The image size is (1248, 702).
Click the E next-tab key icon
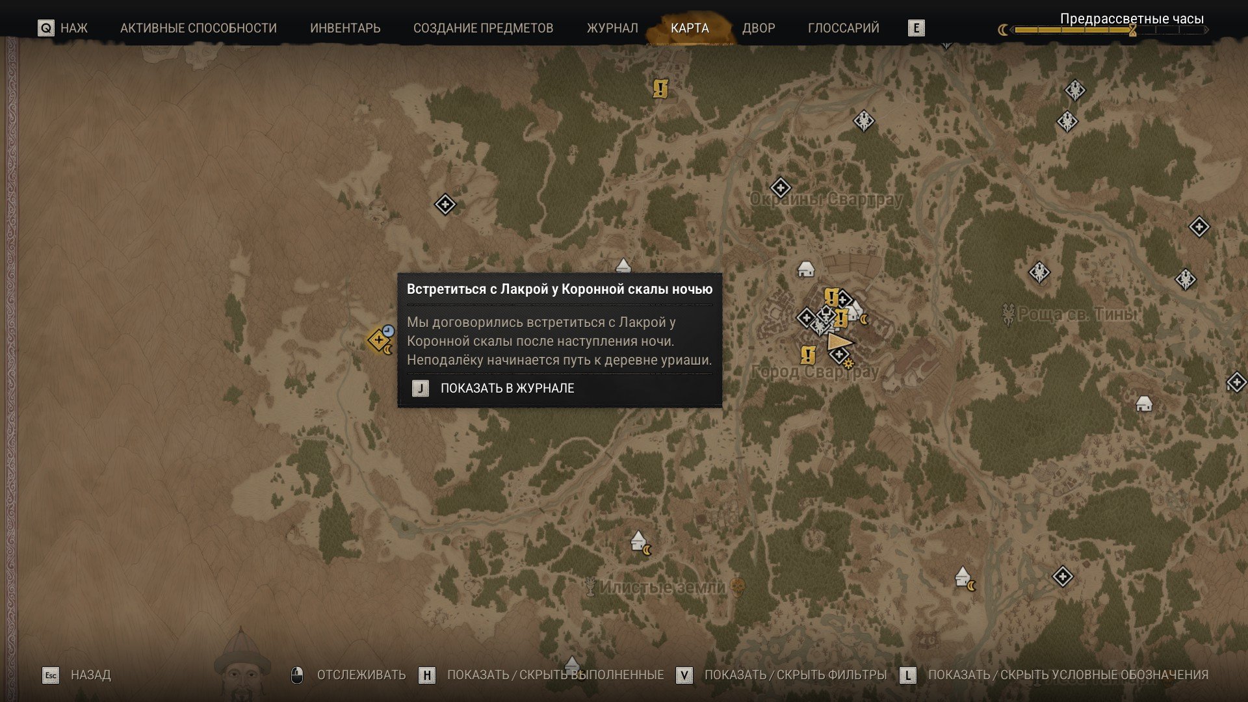916,28
